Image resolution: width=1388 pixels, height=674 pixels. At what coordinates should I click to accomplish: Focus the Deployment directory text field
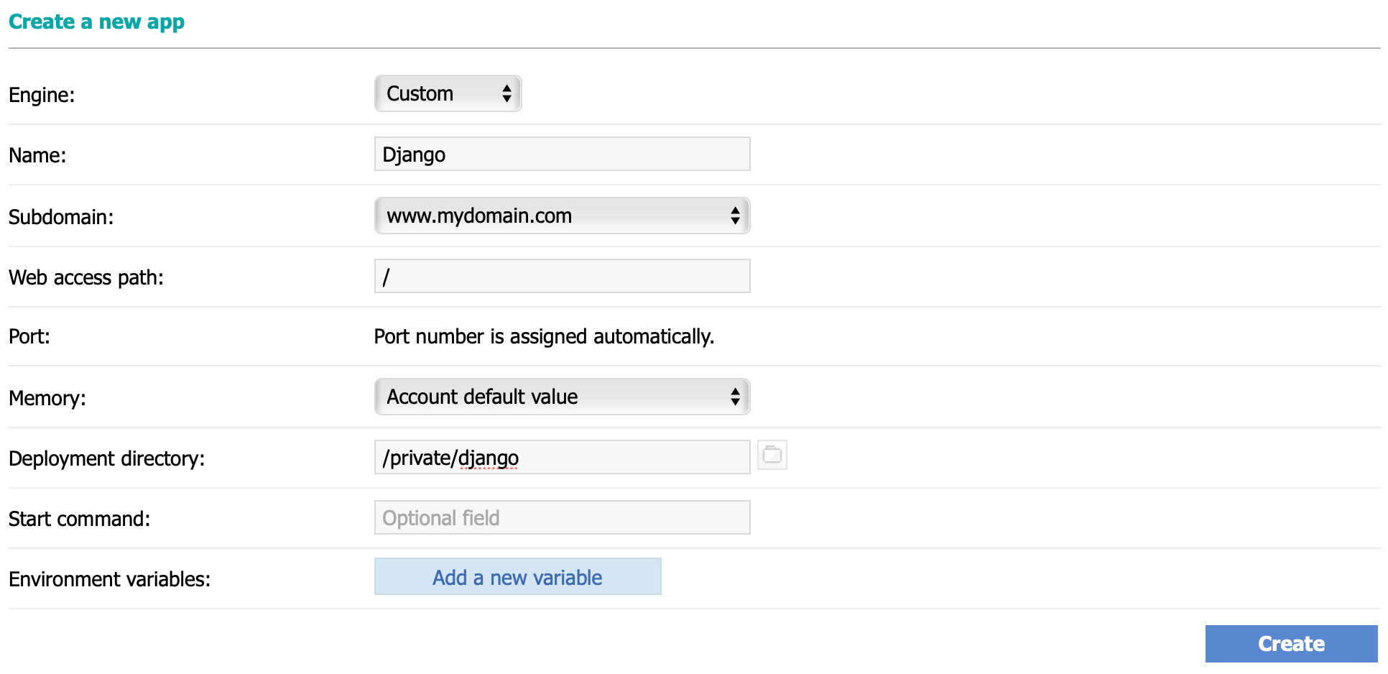point(562,458)
